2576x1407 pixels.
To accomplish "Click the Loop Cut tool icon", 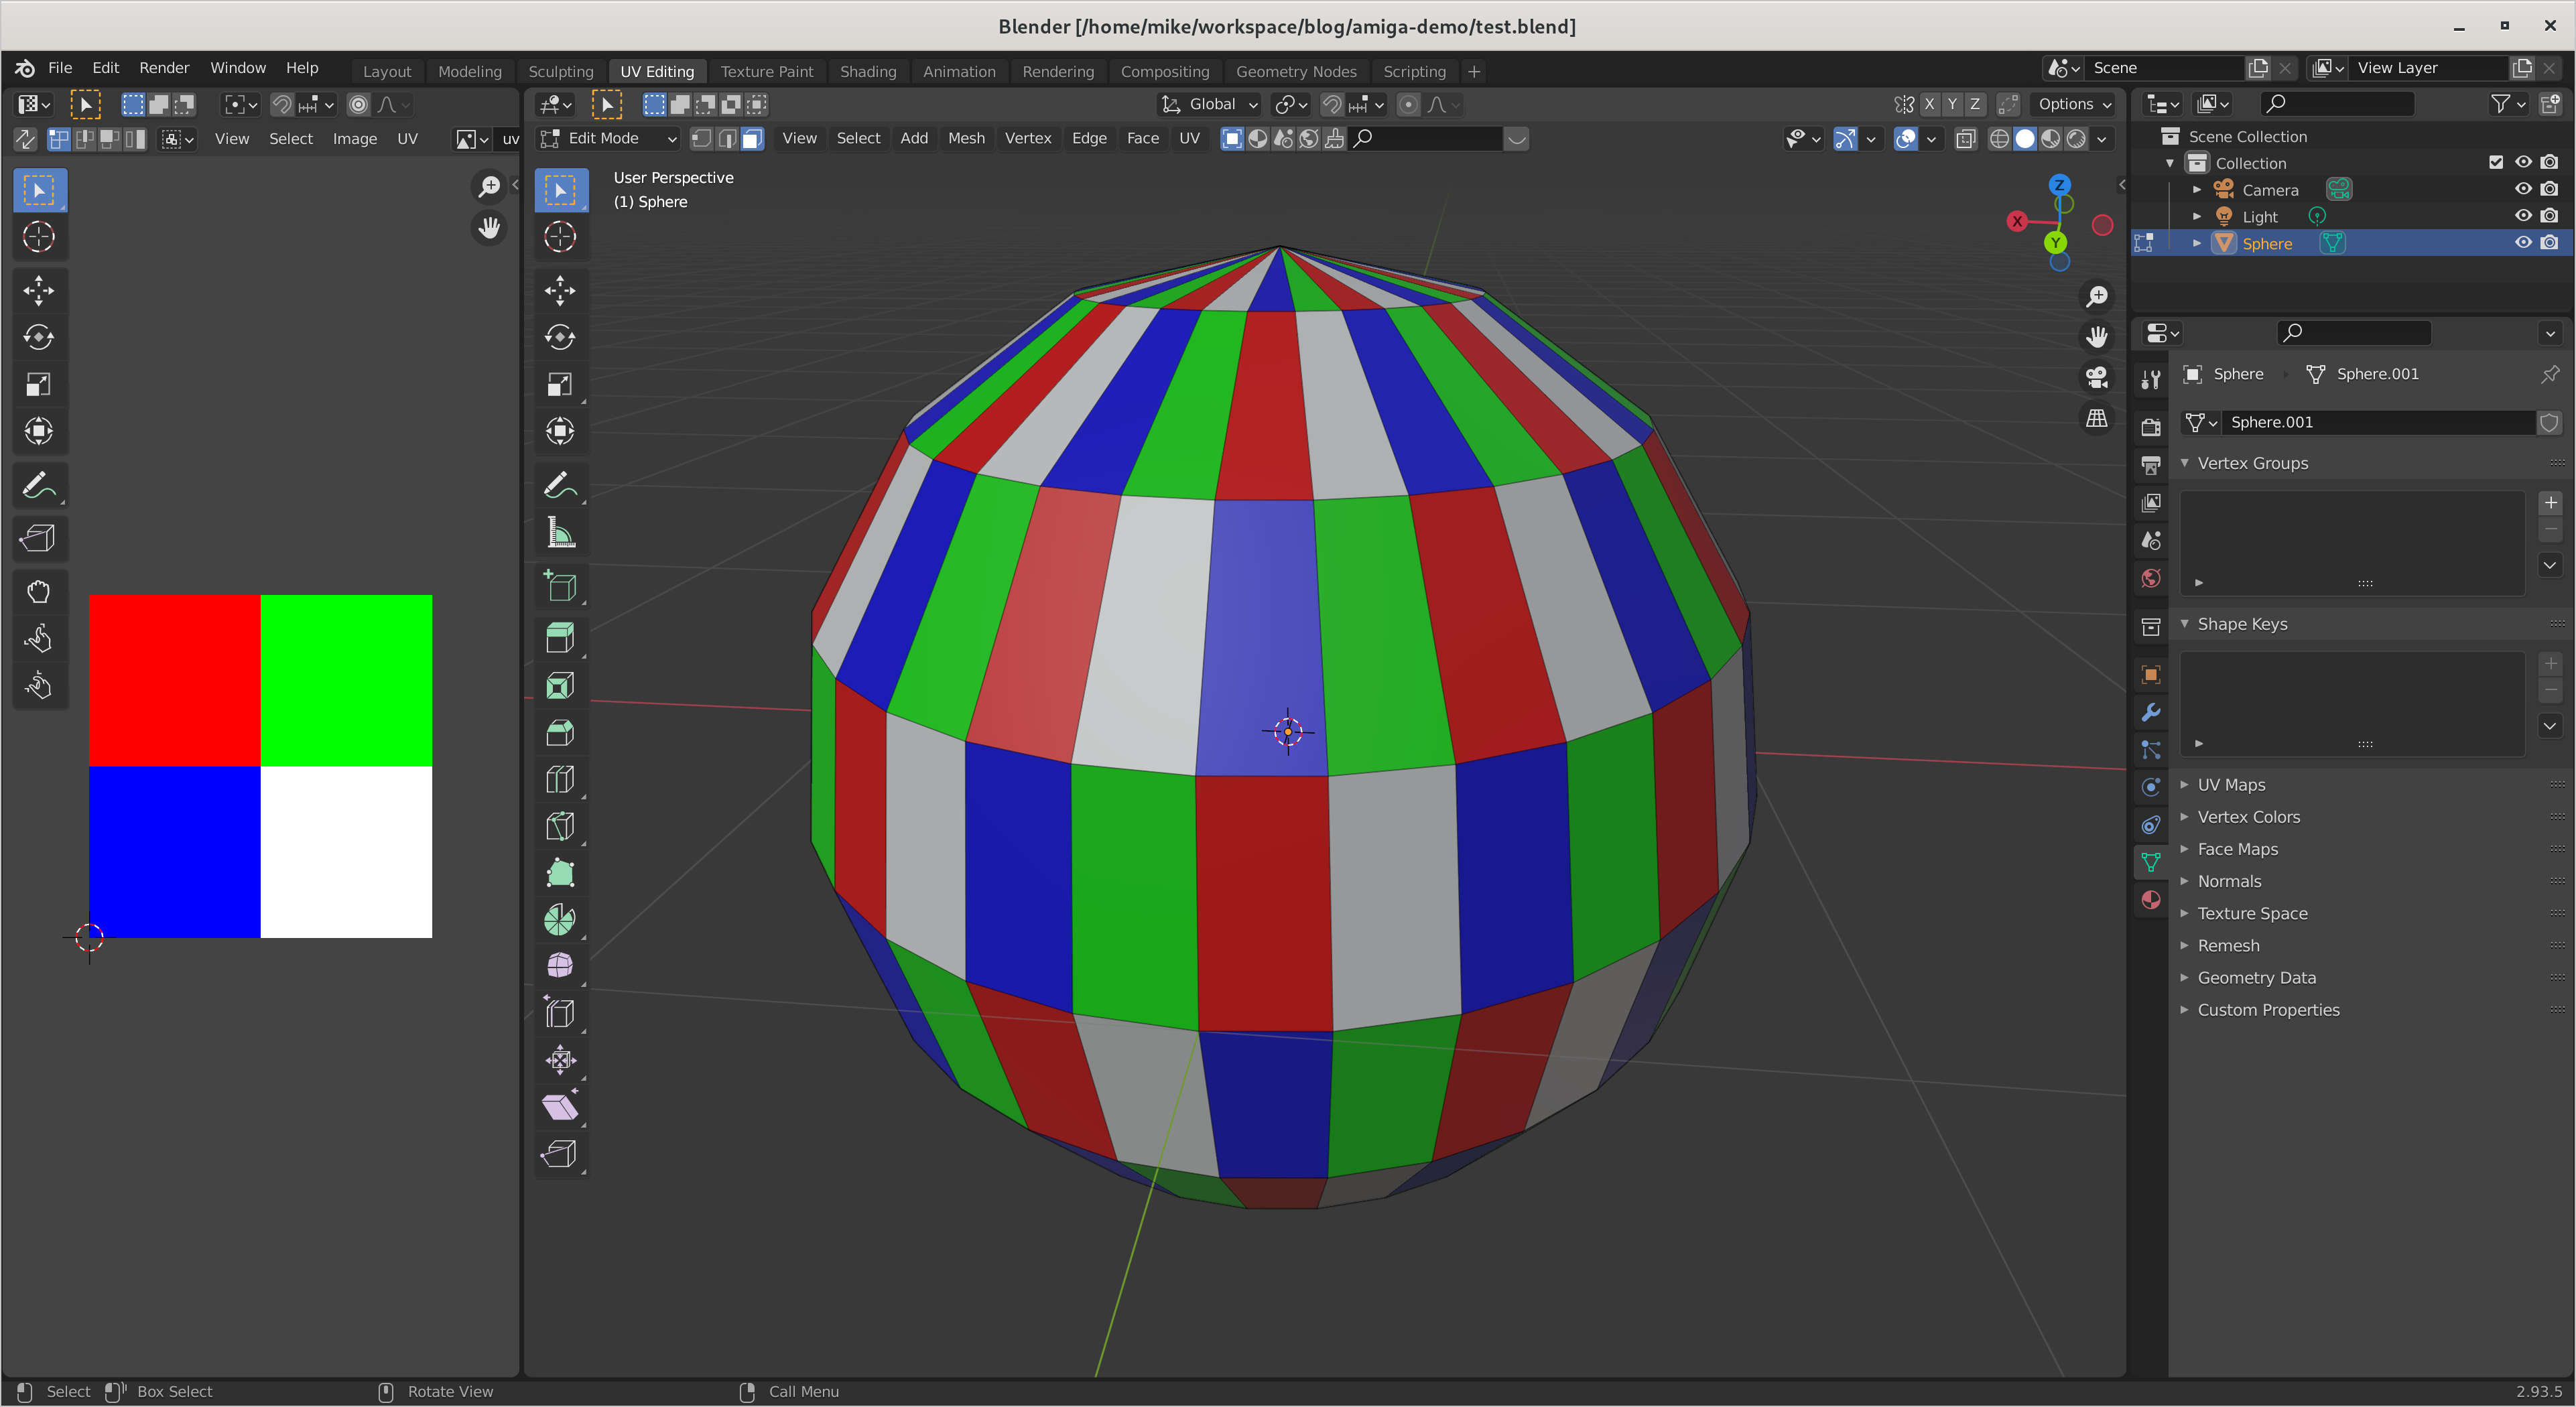I will pyautogui.click(x=560, y=780).
